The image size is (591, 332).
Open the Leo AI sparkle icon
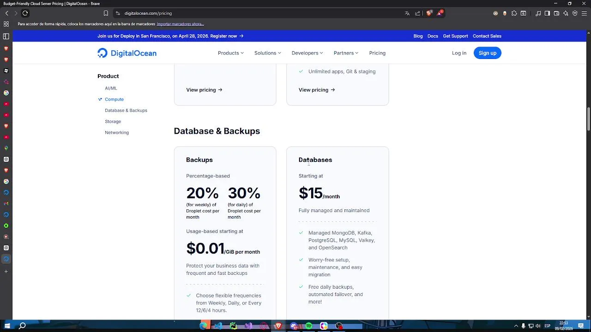point(566,13)
